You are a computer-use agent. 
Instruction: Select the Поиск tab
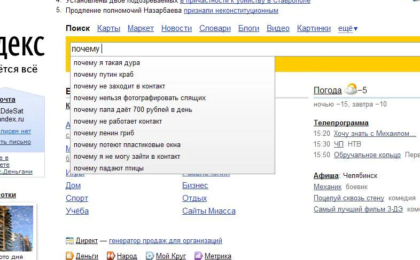(77, 28)
